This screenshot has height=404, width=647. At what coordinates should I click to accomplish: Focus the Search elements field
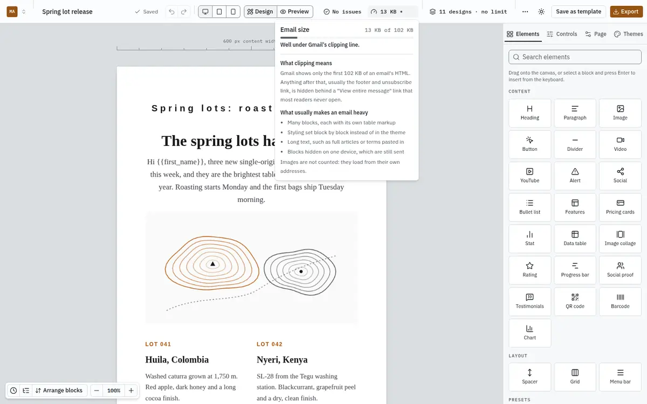575,57
